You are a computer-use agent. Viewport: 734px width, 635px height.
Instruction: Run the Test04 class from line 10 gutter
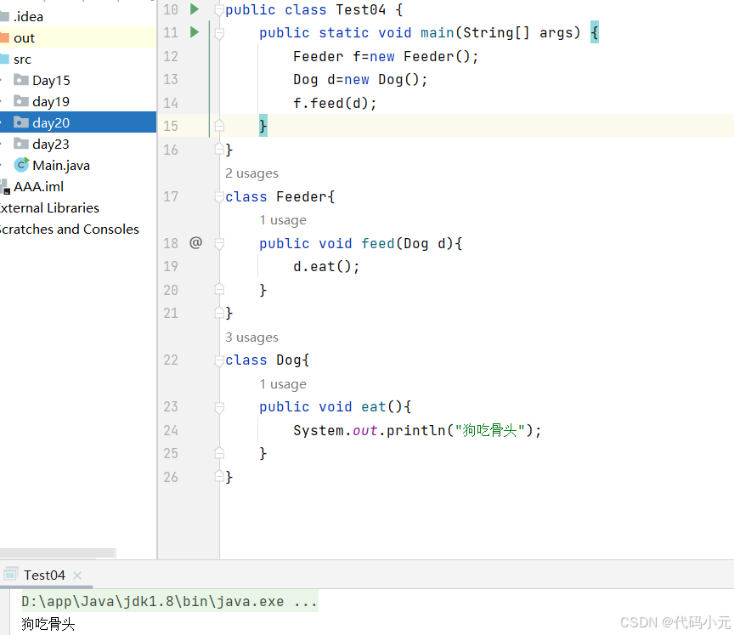195,9
